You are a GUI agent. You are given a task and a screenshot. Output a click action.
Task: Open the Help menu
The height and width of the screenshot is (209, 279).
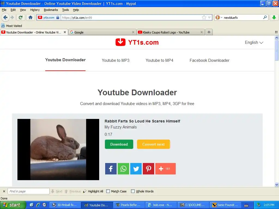coord(76,10)
